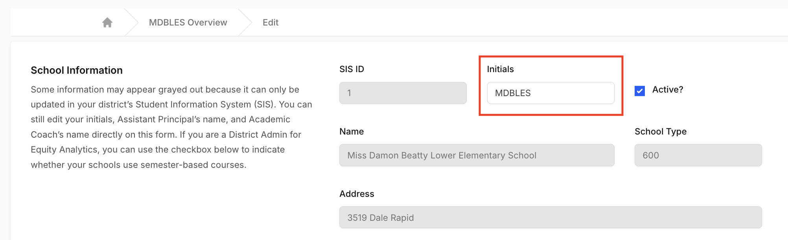Click the SIS ID label
Image resolution: width=788 pixels, height=240 pixels.
[x=352, y=69]
